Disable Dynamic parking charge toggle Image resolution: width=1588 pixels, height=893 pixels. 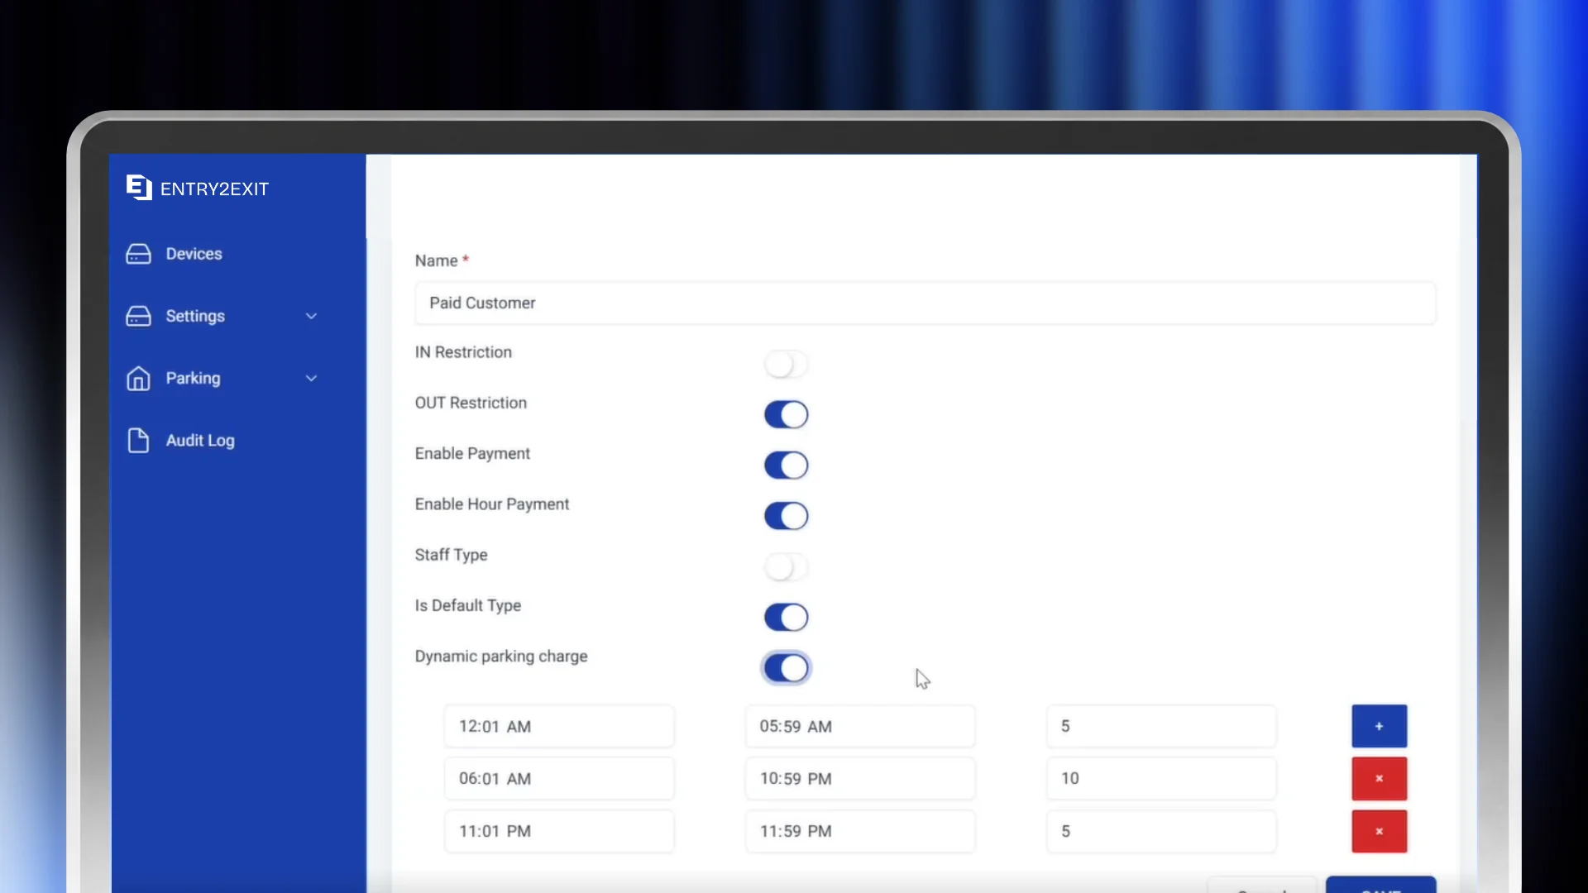click(786, 668)
